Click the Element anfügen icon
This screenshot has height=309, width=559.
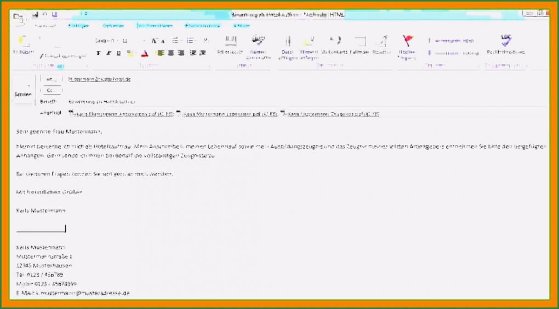pos(309,42)
